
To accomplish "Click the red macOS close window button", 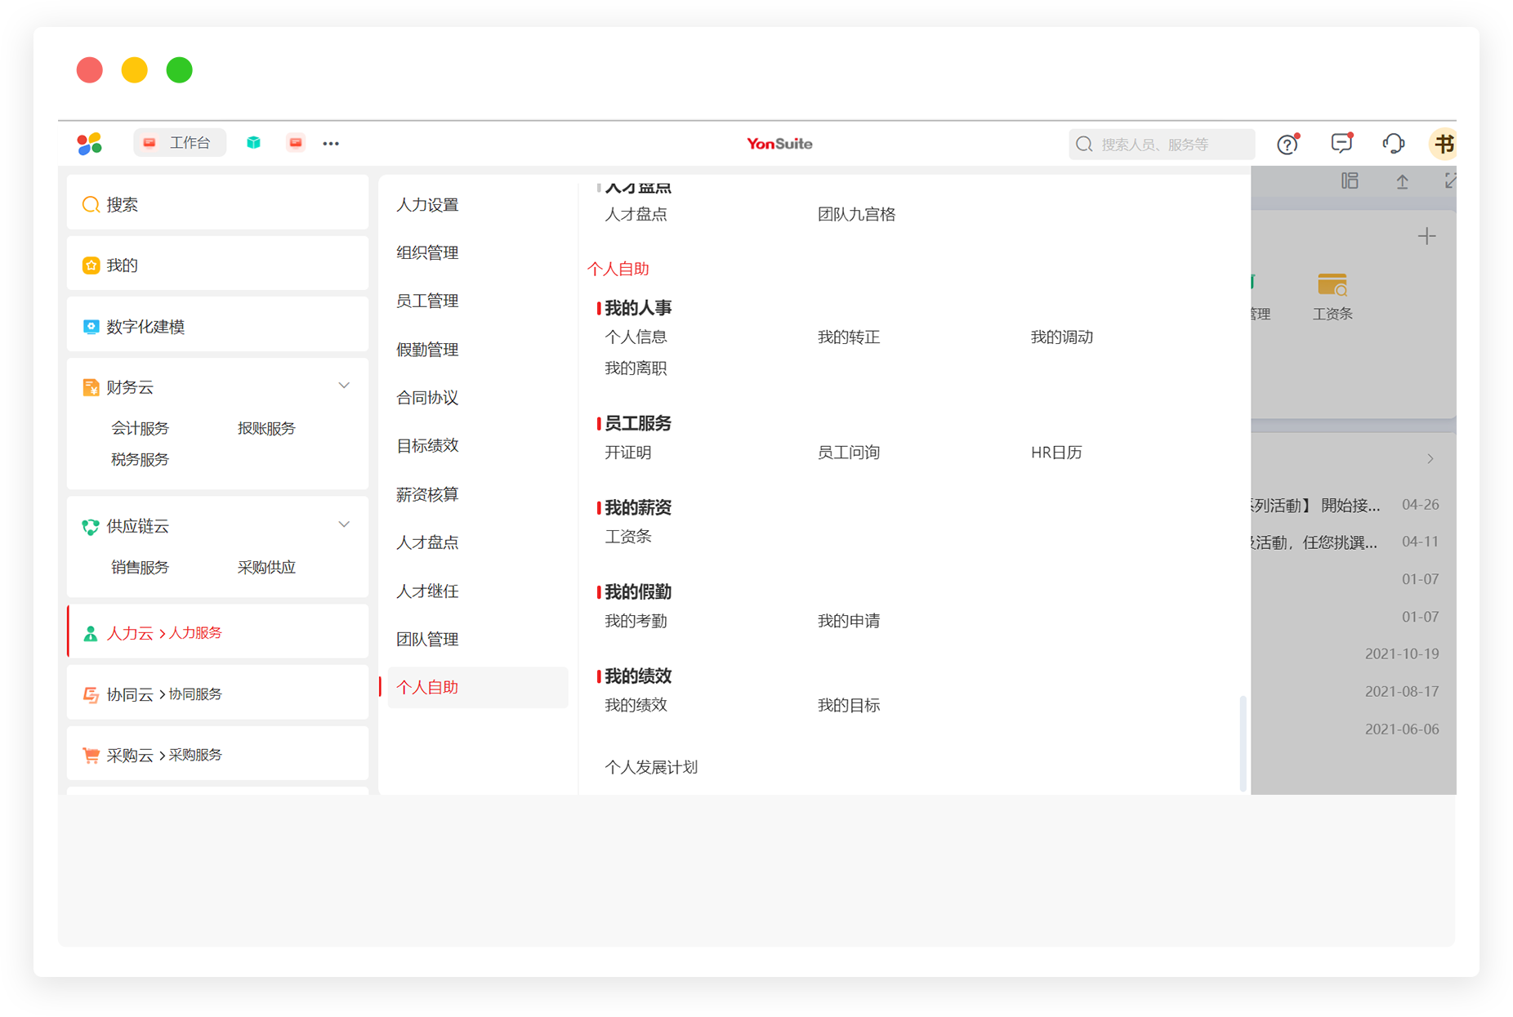I will (x=90, y=70).
